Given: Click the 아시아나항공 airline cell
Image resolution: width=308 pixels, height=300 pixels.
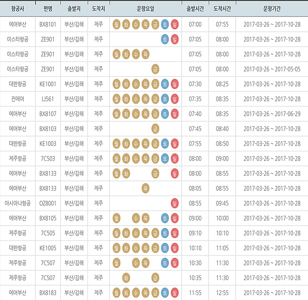Looking at the screenshot, I should pos(18,203).
